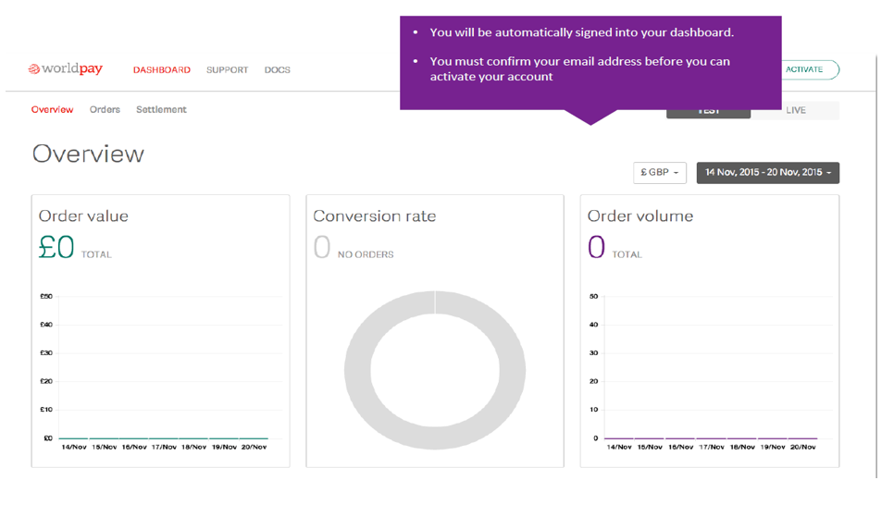Click the Overview page heading

(x=88, y=154)
